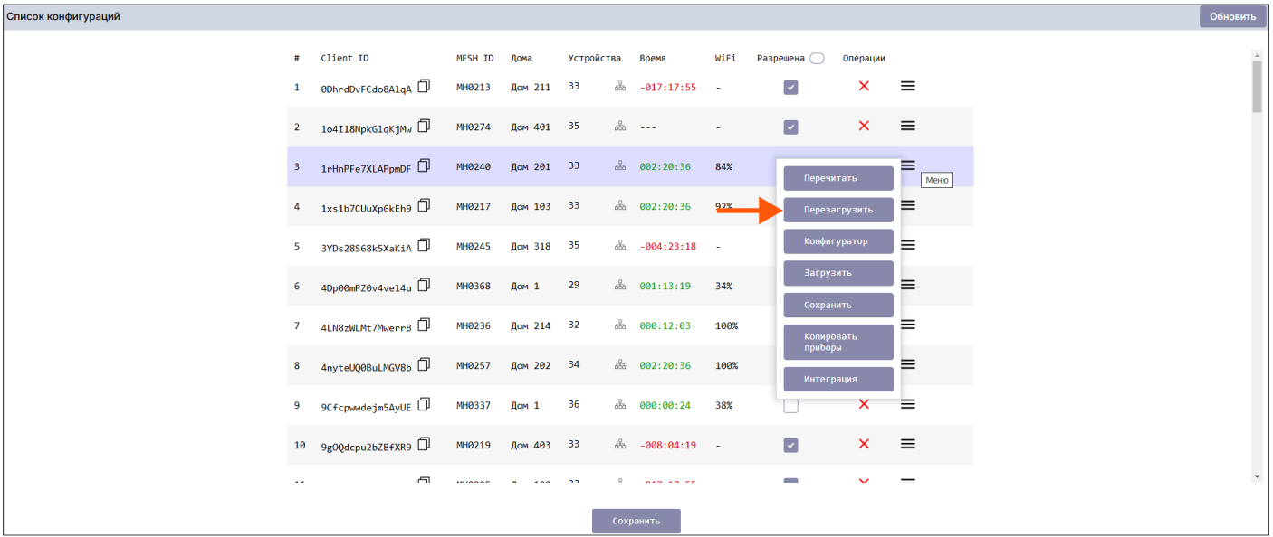The width and height of the screenshot is (1273, 537).
Task: Select Перезагрузить from the popup menu
Action: pos(837,210)
